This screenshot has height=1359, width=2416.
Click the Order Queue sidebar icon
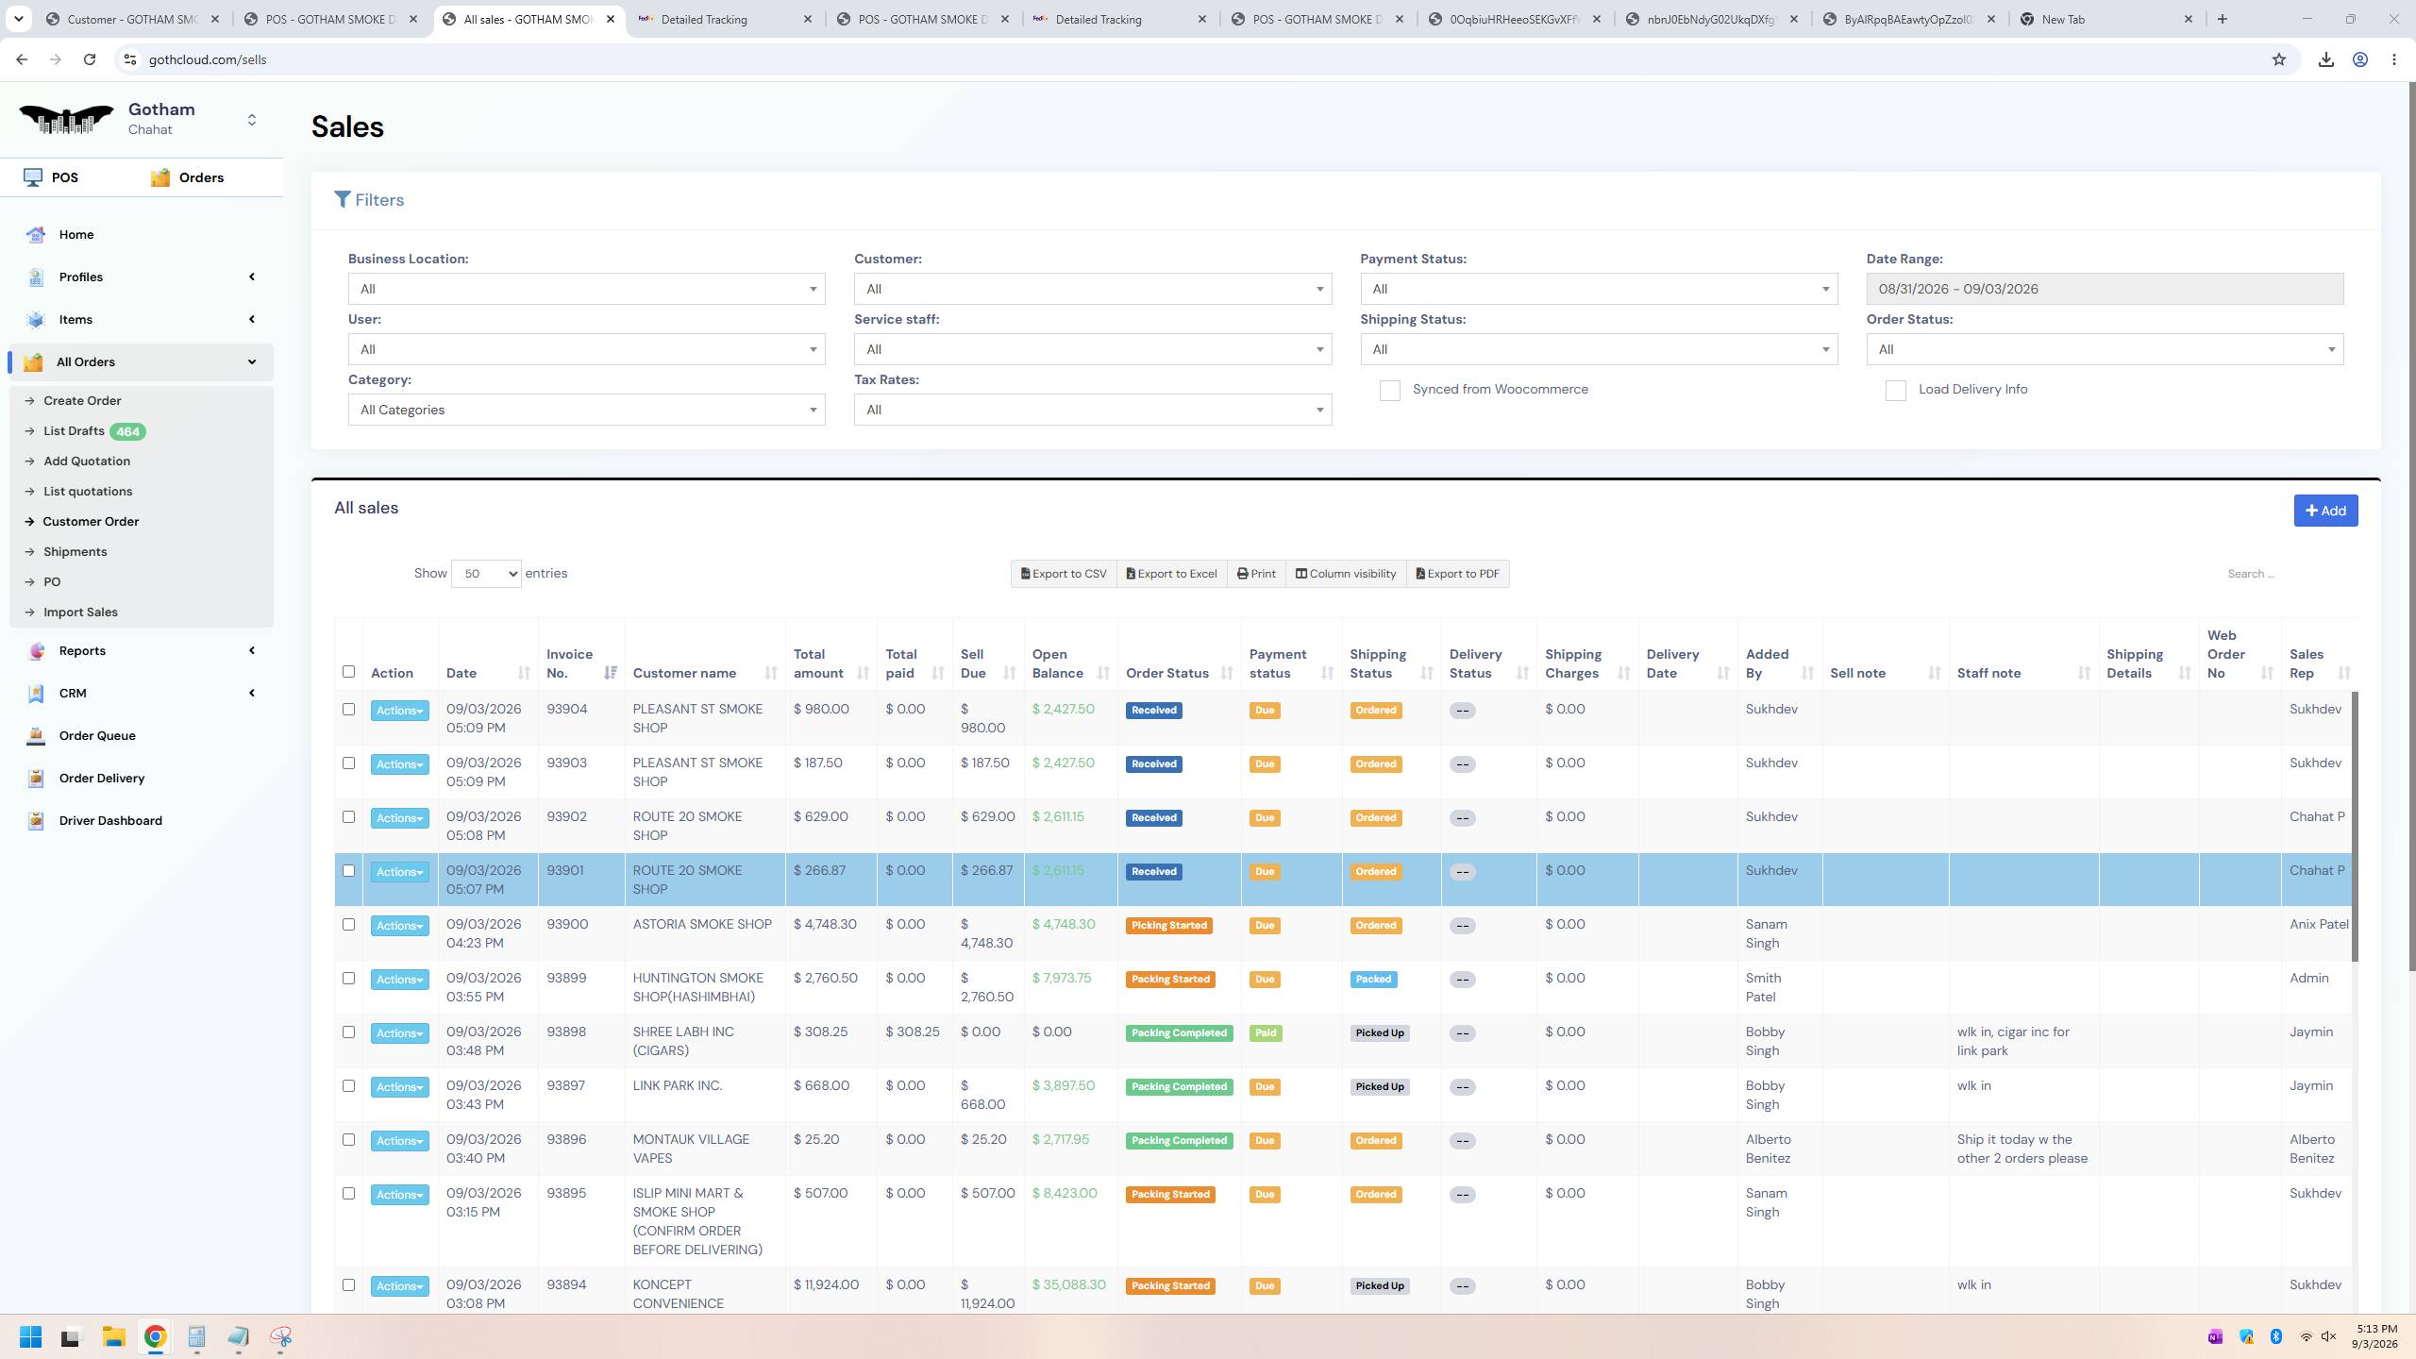[36, 735]
